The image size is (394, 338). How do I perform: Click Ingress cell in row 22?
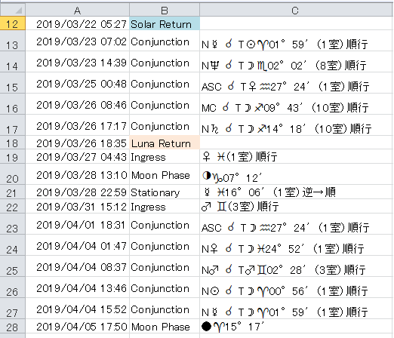point(165,207)
